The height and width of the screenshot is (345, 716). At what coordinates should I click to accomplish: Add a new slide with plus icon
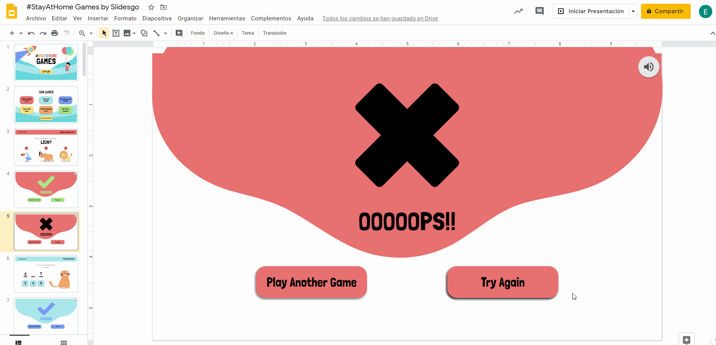[x=12, y=33]
